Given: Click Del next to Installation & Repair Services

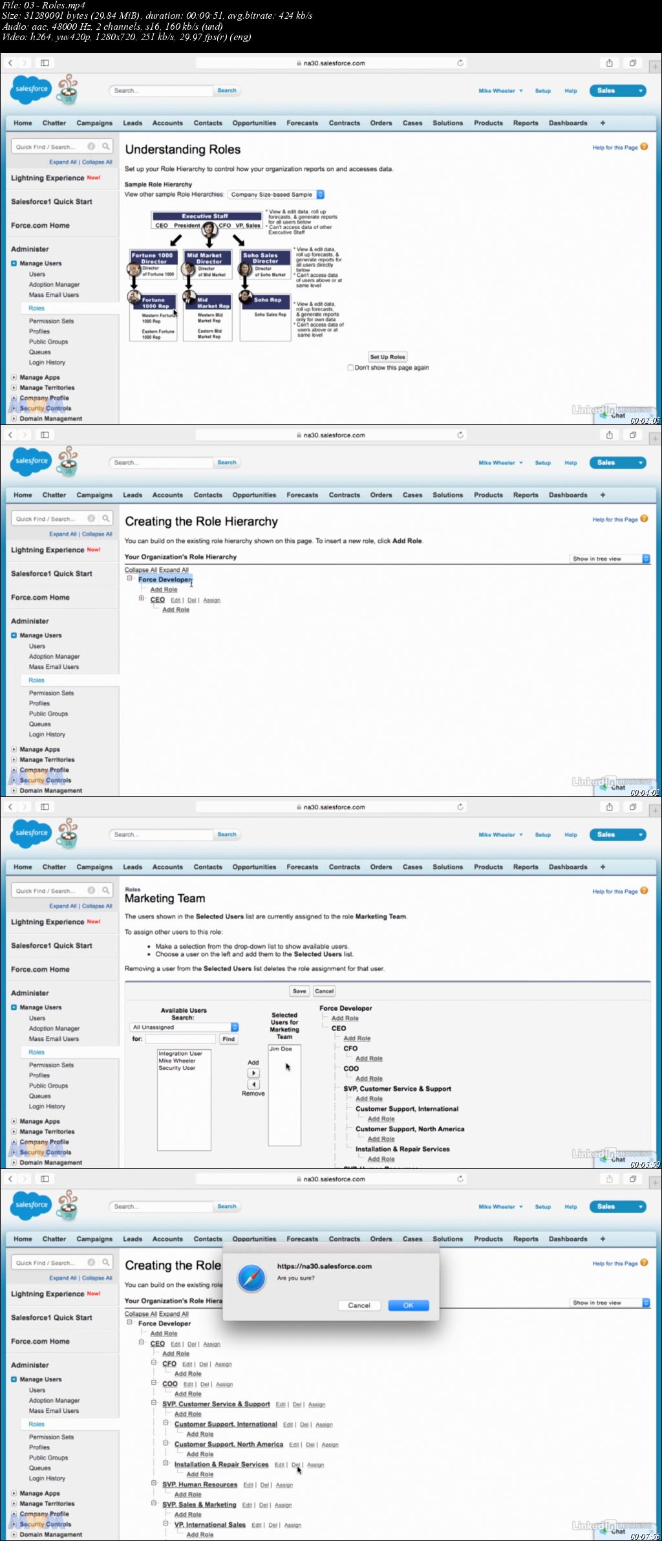Looking at the screenshot, I should click(296, 1464).
